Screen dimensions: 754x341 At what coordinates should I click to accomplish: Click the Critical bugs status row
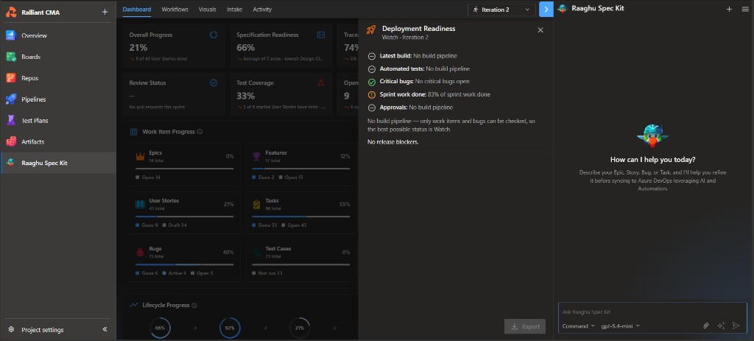tap(418, 82)
